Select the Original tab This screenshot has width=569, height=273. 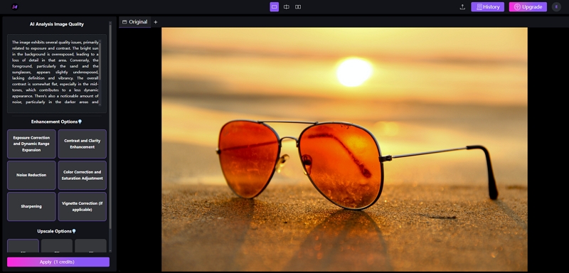coord(134,22)
